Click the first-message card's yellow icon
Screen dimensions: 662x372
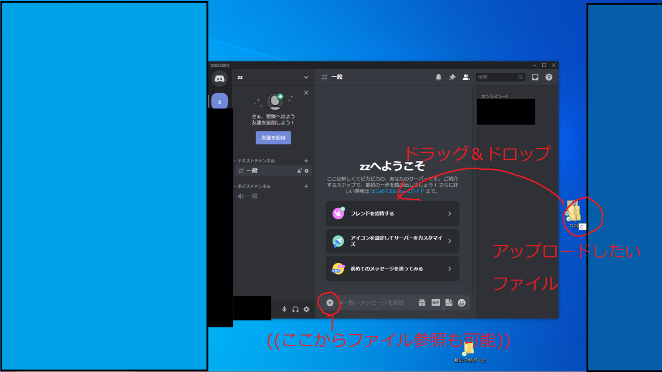pos(338,269)
